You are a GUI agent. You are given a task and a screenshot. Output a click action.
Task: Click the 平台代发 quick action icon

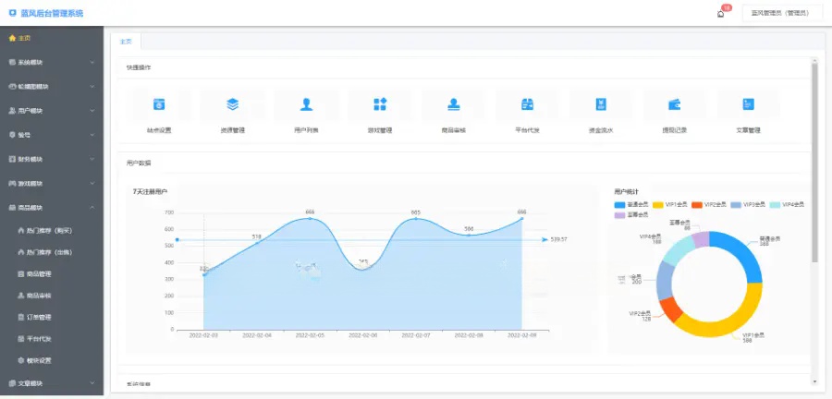[528, 104]
